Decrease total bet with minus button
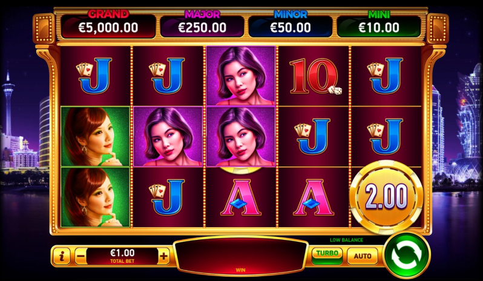 pyautogui.click(x=80, y=256)
